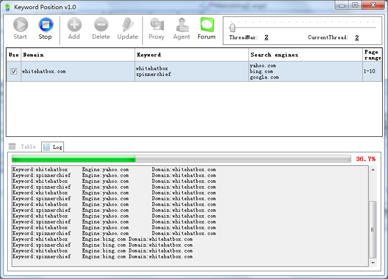Click the Keyword column header
Viewport: 388px width, 279px height.
coord(191,55)
